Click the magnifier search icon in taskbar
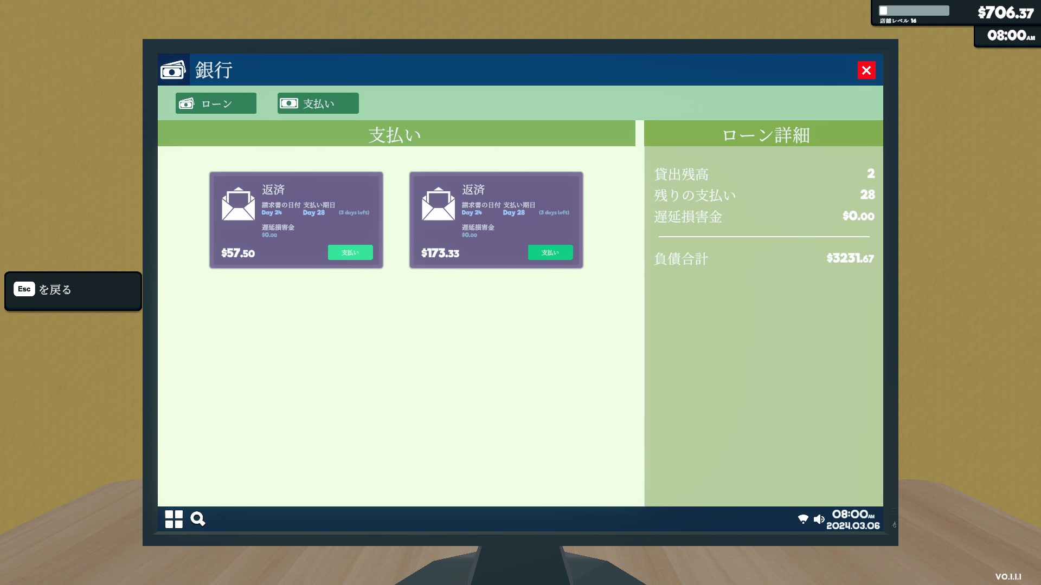 click(198, 519)
